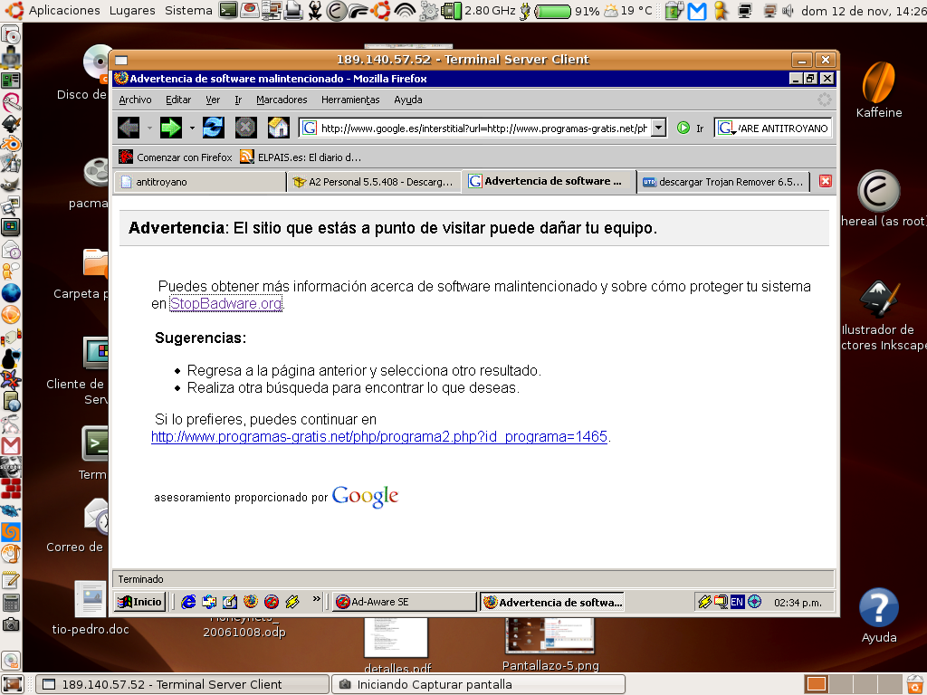Switch to the A2 Personal 5.5.408 tab
The image size is (927, 695).
375,182
